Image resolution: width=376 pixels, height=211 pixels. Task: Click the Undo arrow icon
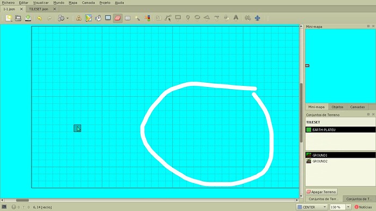40,18
